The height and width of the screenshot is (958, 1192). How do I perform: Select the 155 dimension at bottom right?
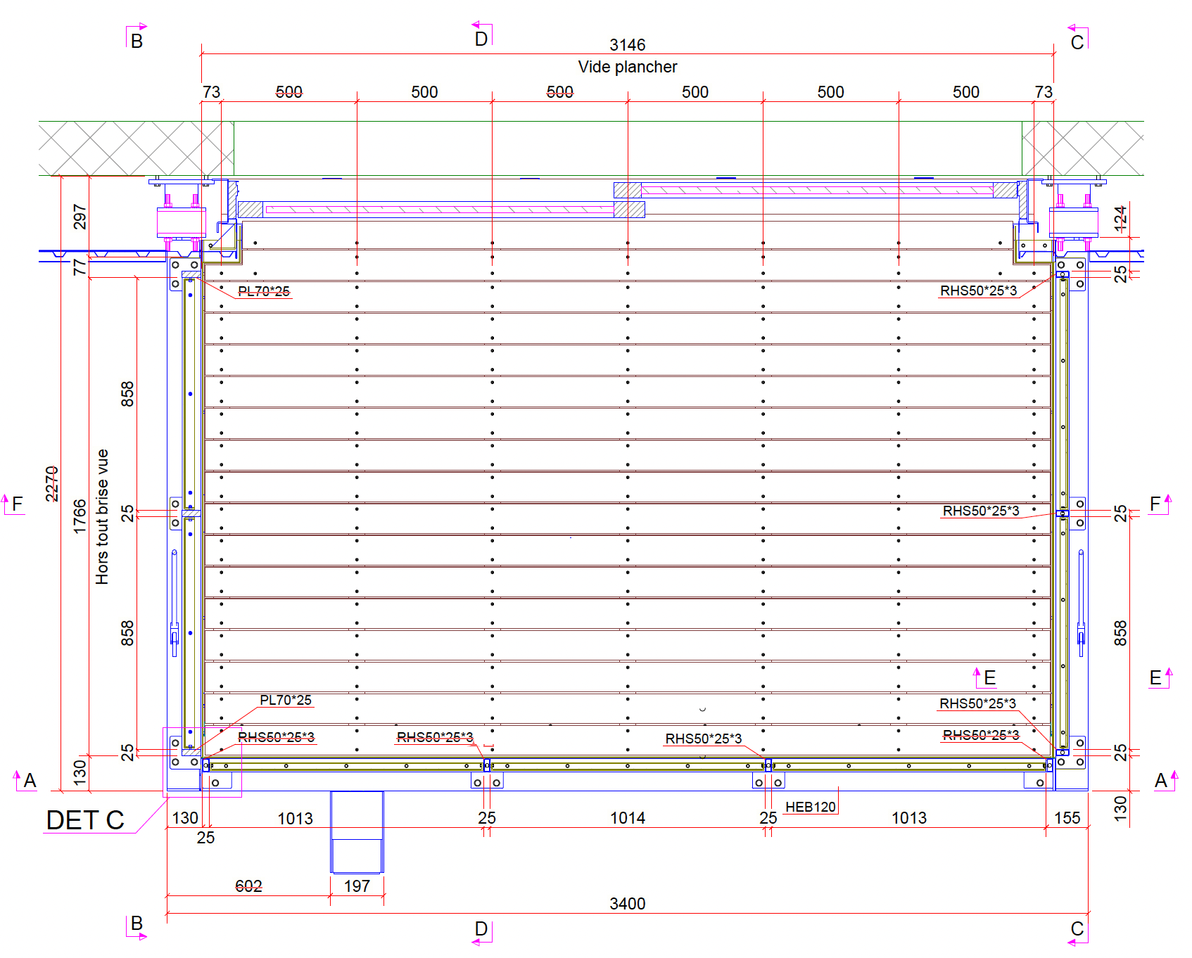[1067, 818]
